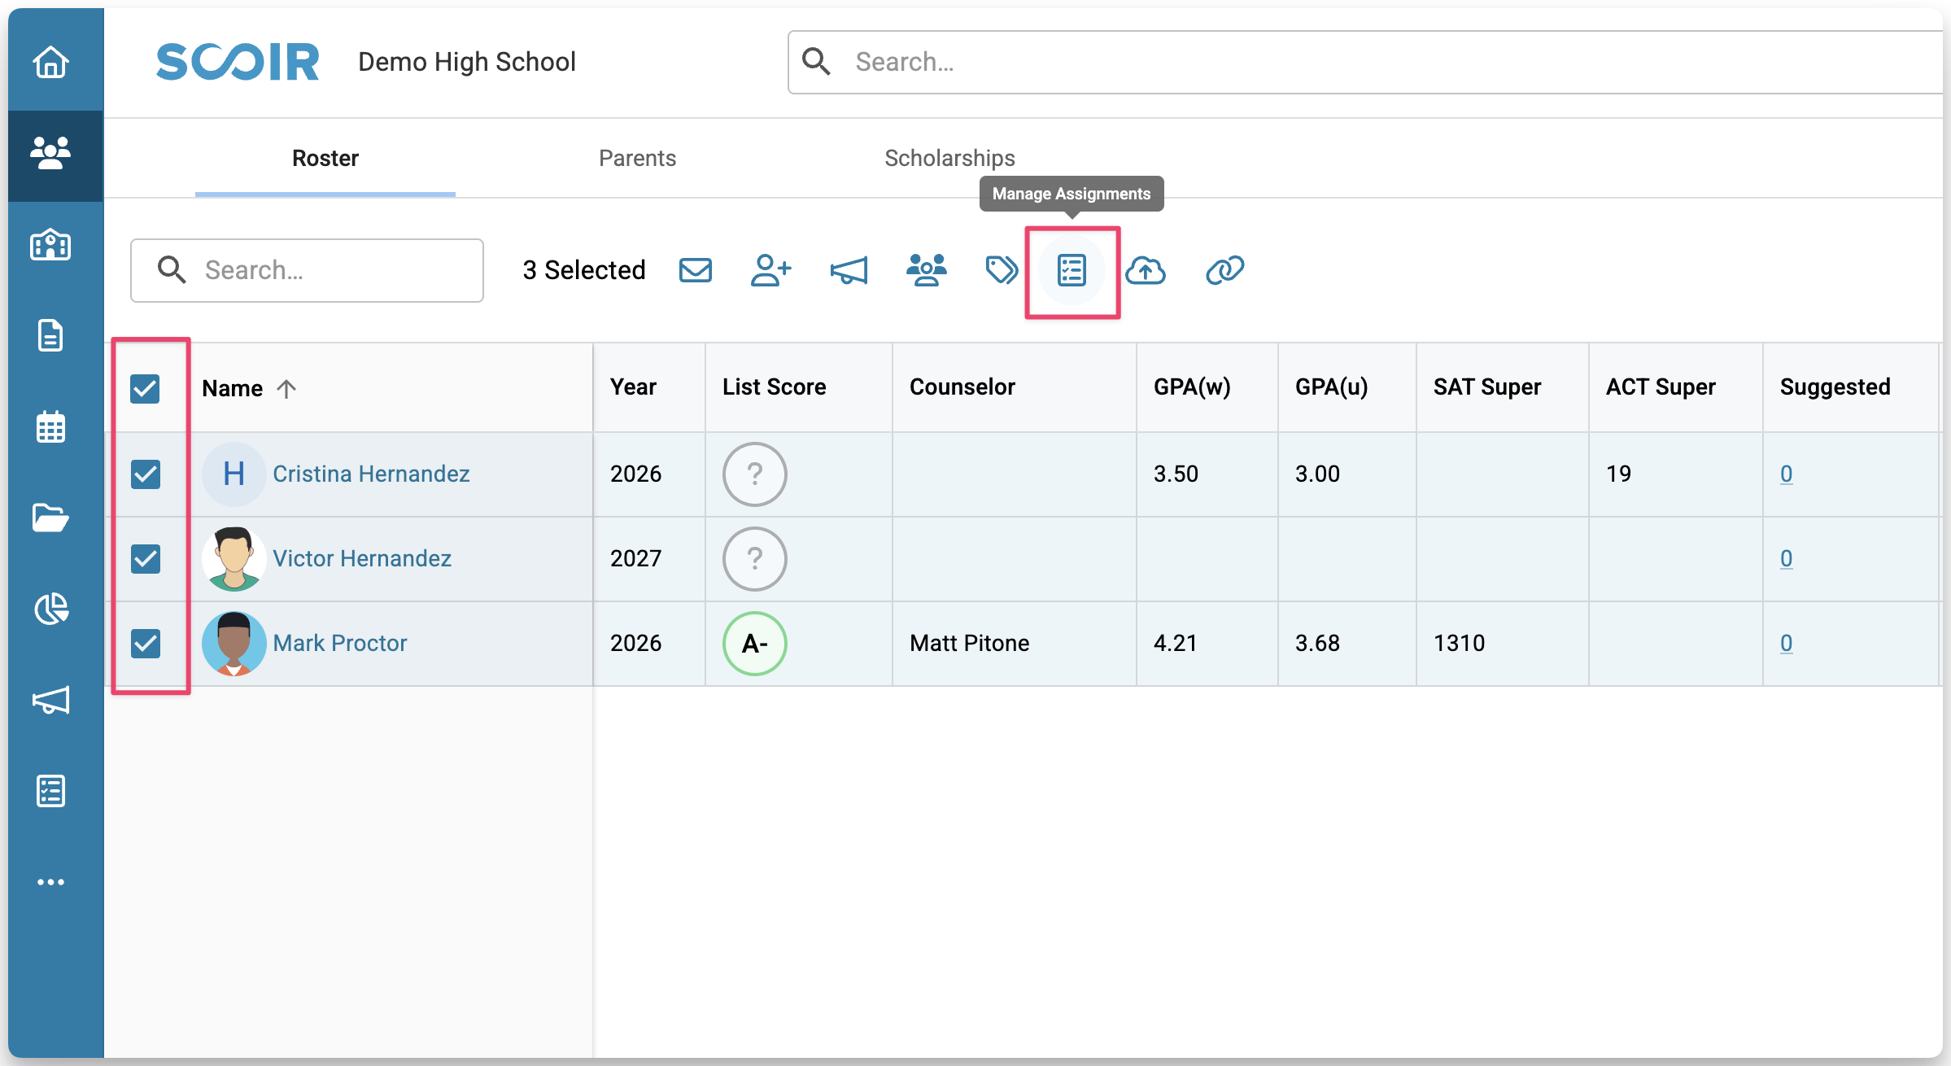Image resolution: width=1951 pixels, height=1066 pixels.
Task: Open the pie chart reports sidebar icon
Action: [50, 609]
